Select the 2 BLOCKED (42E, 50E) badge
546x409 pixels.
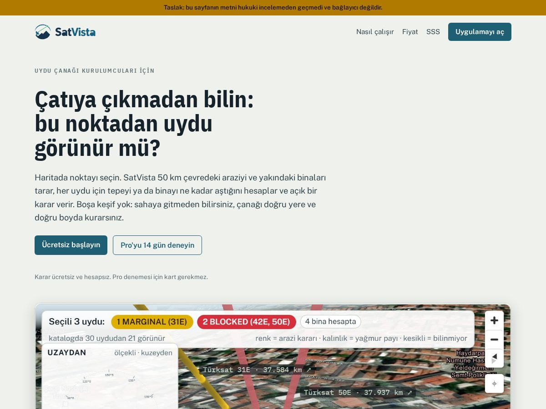point(246,322)
